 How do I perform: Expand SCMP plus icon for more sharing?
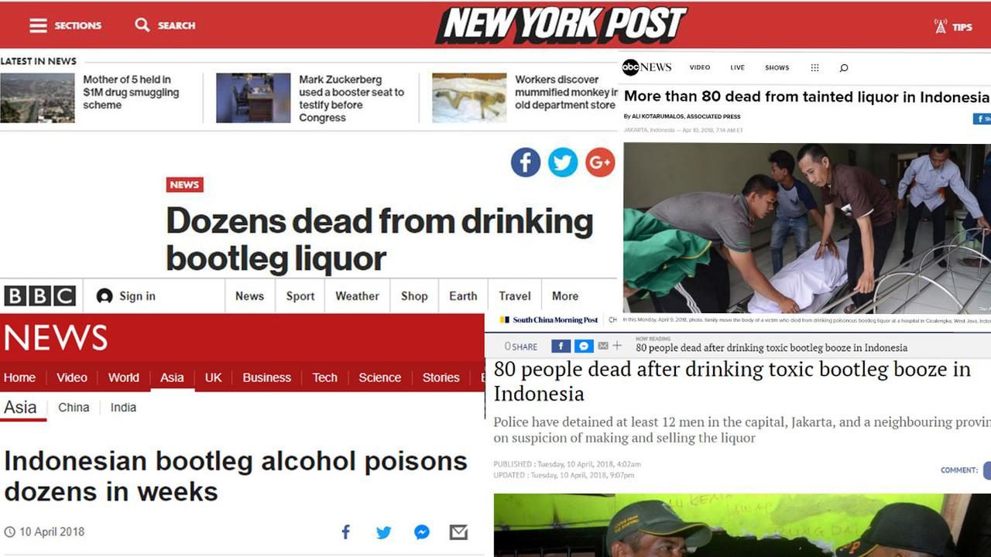point(617,346)
